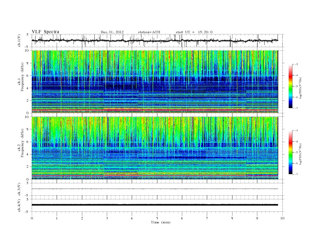
Task: Click the ch.4 voltage trace panel
Action: pyautogui.click(x=158, y=205)
